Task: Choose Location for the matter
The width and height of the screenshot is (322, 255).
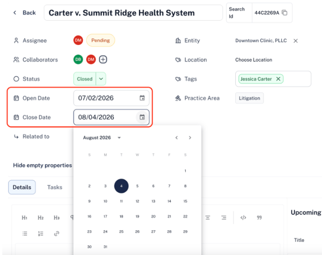Action: (x=254, y=60)
